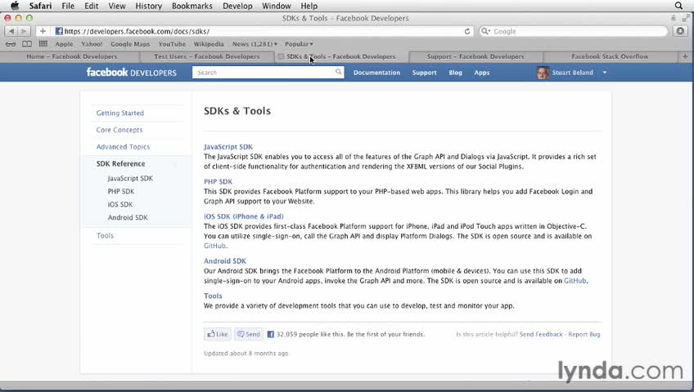This screenshot has height=392, width=694.
Task: Go back with the back arrow
Action: tap(11, 31)
